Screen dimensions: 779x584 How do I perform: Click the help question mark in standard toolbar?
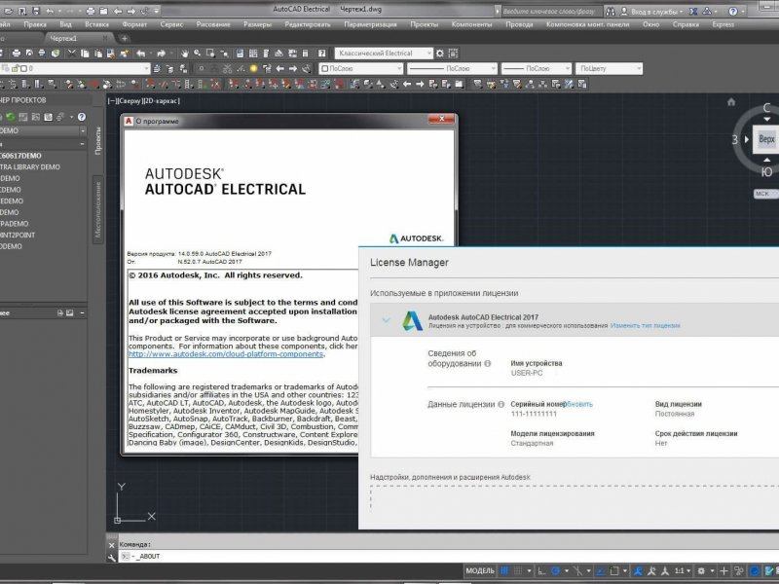pos(322,54)
